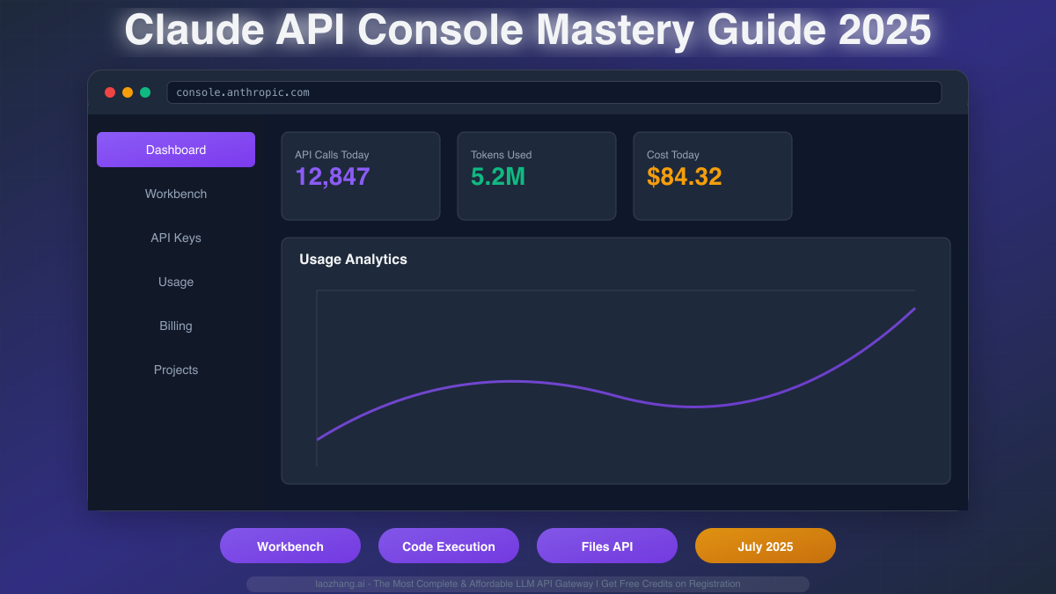View the Usage page

176,282
